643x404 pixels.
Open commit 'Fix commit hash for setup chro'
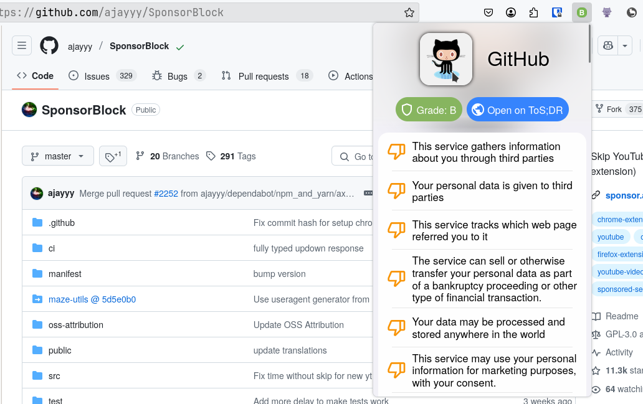[x=313, y=223]
